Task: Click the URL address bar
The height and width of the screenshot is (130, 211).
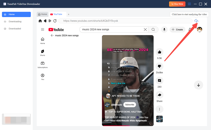Action: tap(126, 21)
